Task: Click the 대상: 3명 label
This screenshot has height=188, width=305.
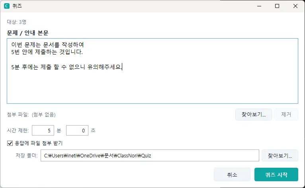Action: click(17, 22)
